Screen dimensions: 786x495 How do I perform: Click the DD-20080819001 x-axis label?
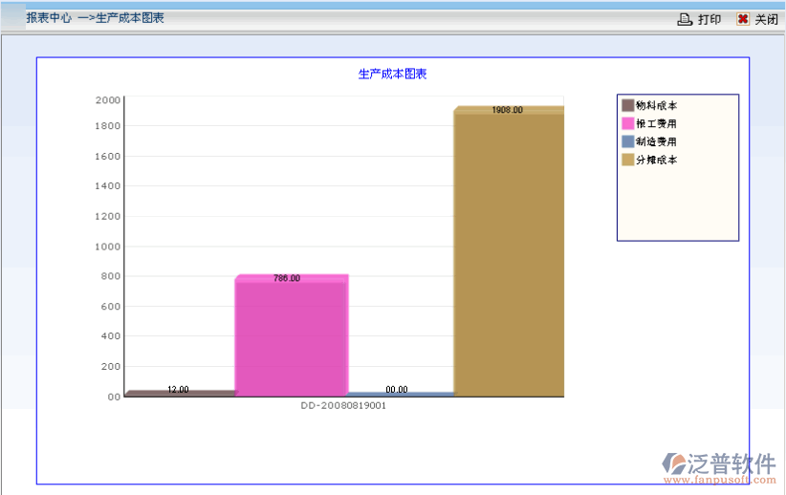[x=343, y=405]
